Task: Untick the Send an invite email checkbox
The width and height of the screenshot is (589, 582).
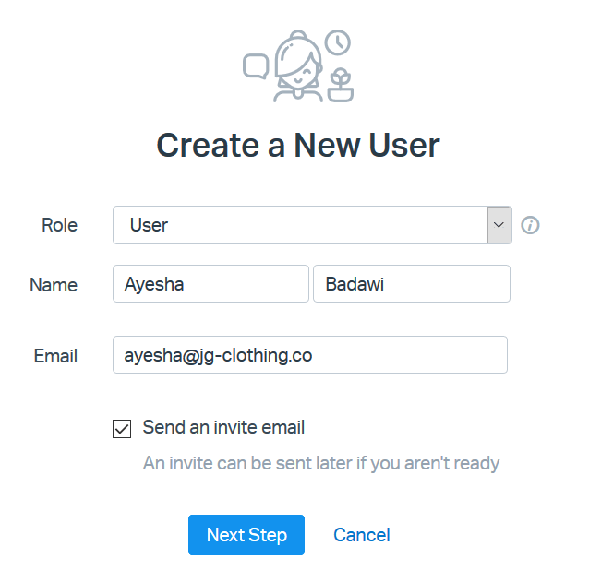Action: click(121, 428)
